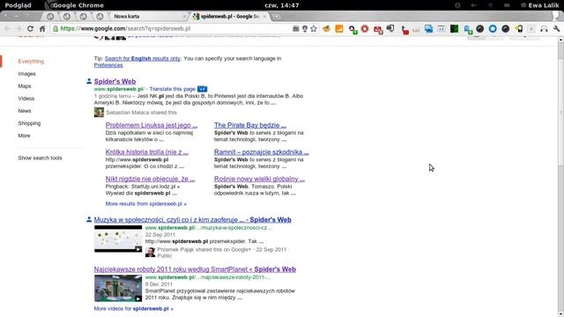Open the yellow penguin extension icon
Viewport: 564px width, 317px height.
click(x=519, y=29)
